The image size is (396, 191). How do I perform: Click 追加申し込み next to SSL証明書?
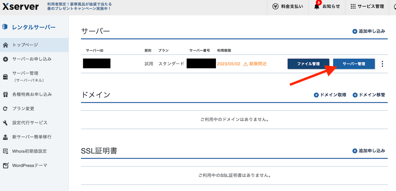[x=369, y=151]
